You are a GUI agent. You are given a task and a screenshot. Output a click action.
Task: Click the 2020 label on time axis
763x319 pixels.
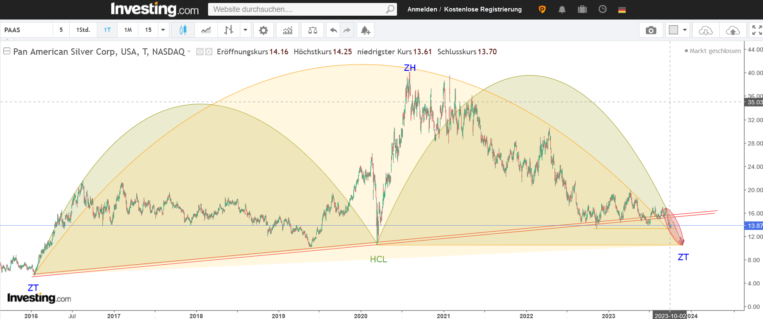[361, 316]
